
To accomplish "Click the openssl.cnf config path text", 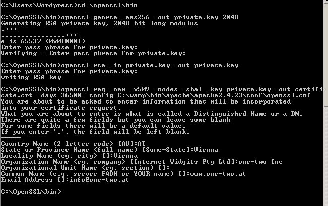I will (x=214, y=95).
